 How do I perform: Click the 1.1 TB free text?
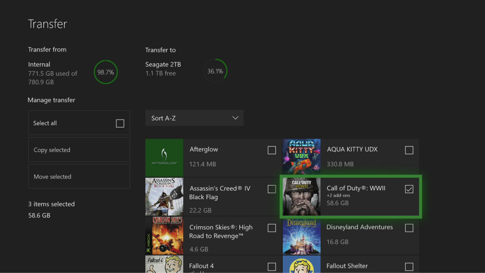pos(161,73)
